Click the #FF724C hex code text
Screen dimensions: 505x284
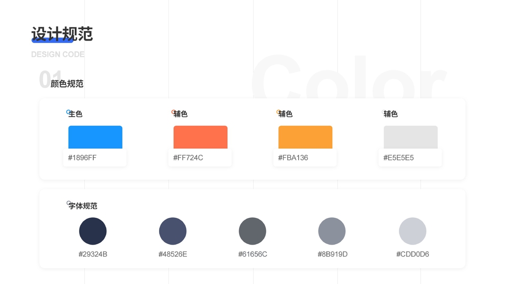coord(188,158)
